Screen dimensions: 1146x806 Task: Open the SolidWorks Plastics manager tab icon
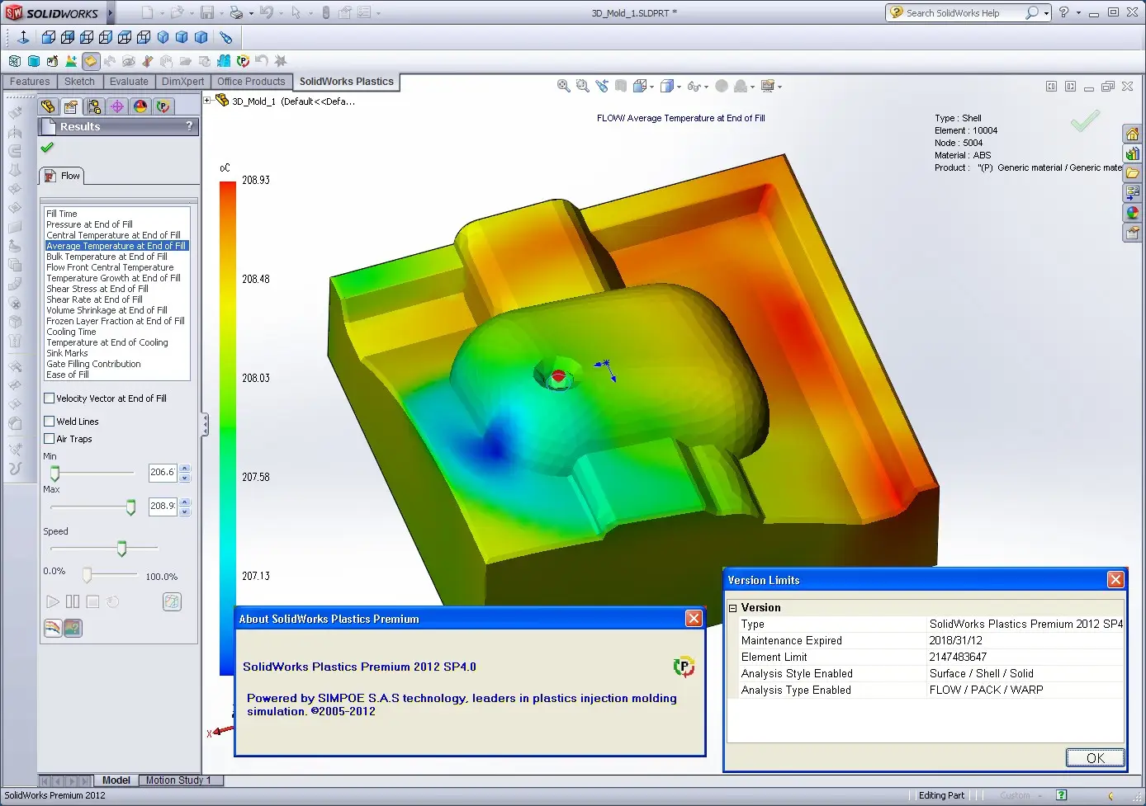coord(163,106)
